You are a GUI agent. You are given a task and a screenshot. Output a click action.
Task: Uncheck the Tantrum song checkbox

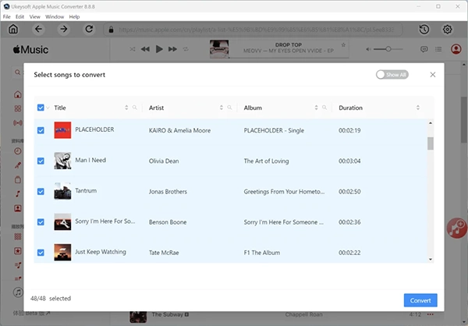(x=41, y=191)
